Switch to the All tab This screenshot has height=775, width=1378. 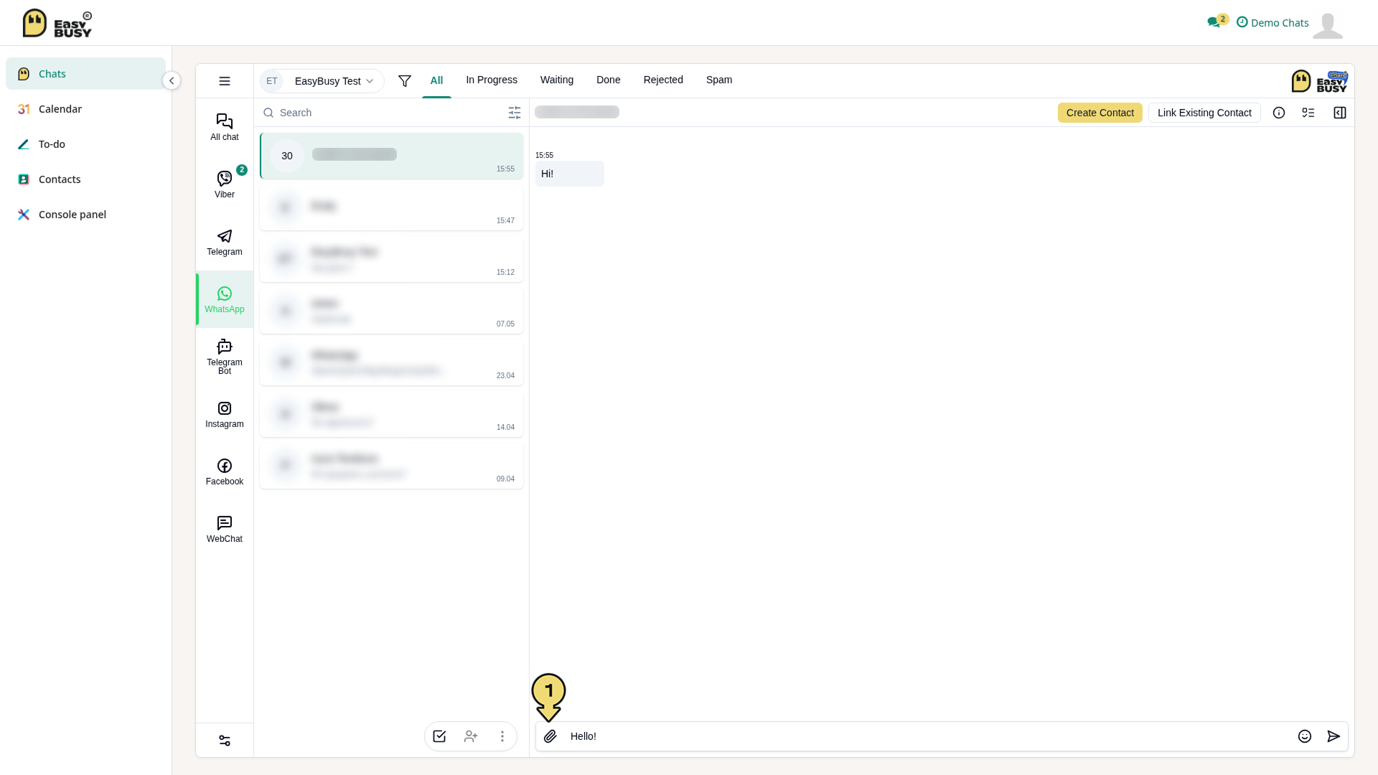[436, 80]
